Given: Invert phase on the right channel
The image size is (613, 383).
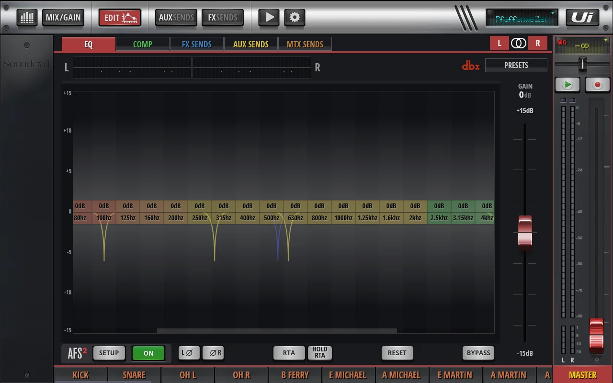Looking at the screenshot, I should coord(214,353).
